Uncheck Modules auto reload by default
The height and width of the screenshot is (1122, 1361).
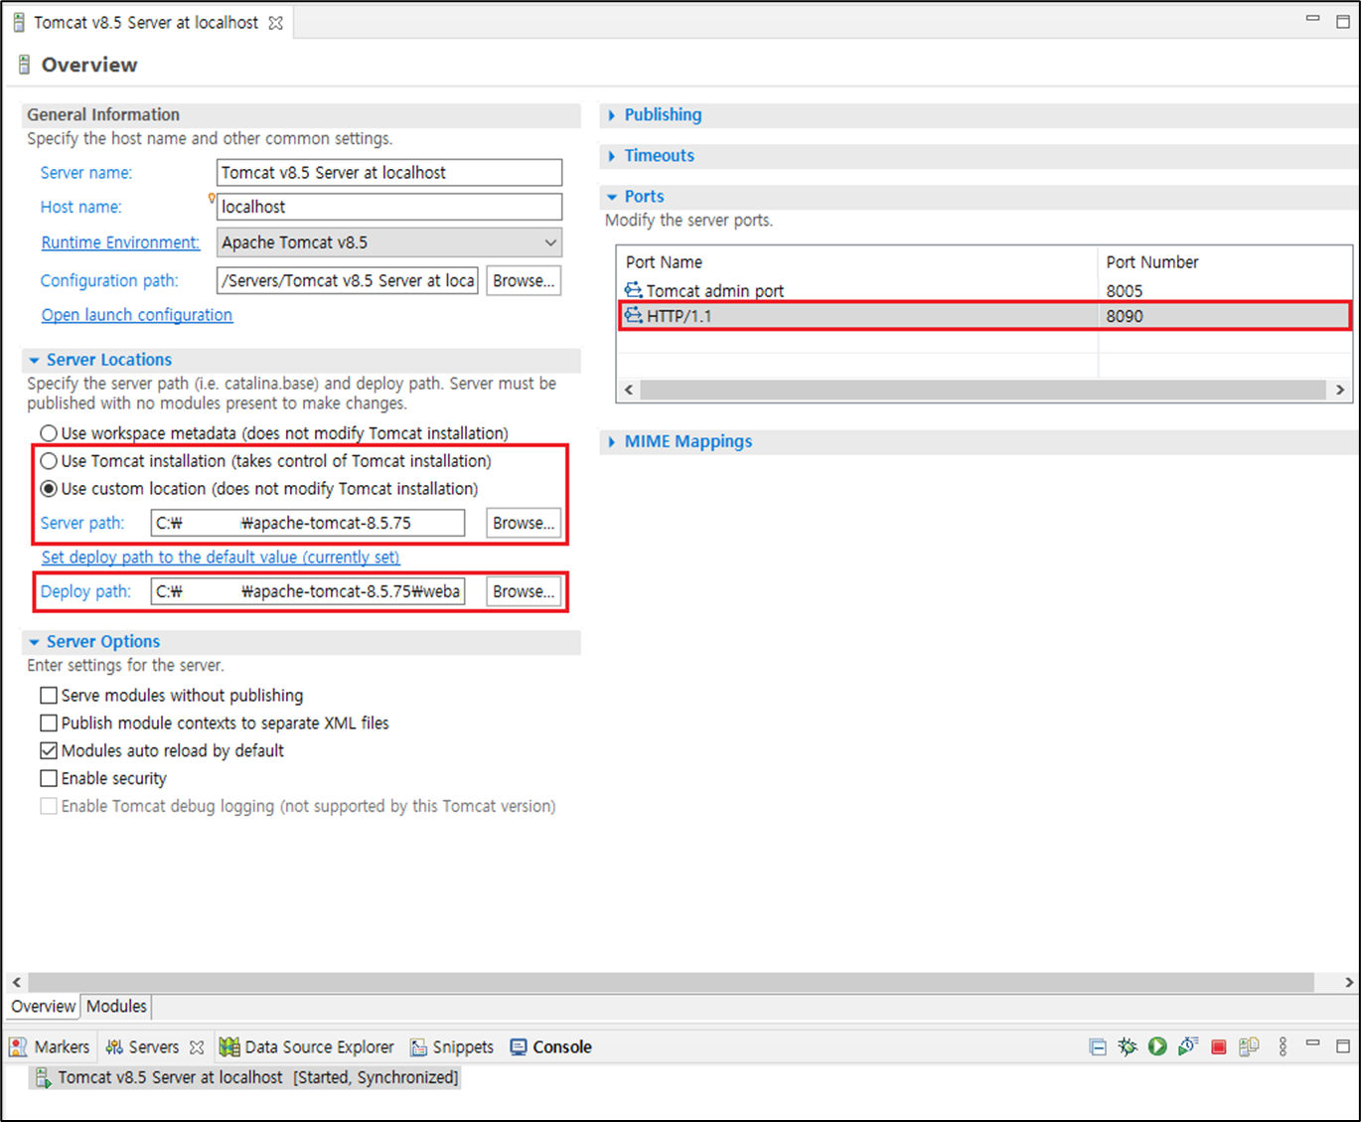[49, 751]
